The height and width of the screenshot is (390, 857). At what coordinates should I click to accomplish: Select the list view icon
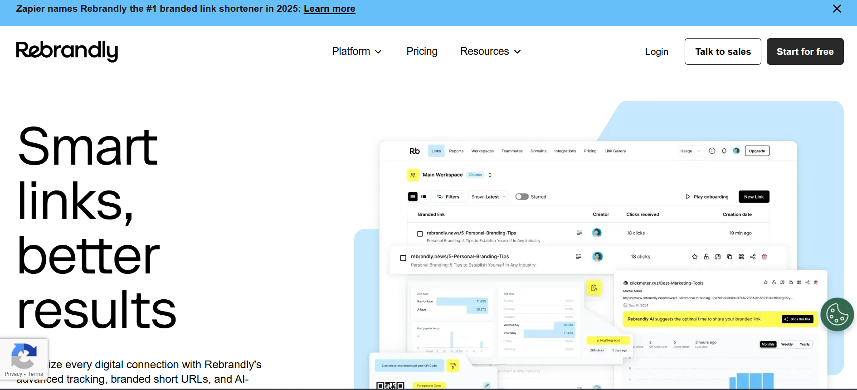413,197
